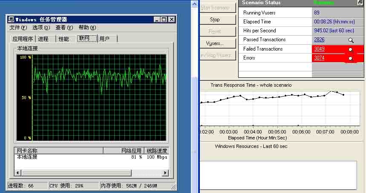Viewport: 366px width, 193px height.
Task: Click the adapter list scrollbar right arrow
Action: click(167, 173)
